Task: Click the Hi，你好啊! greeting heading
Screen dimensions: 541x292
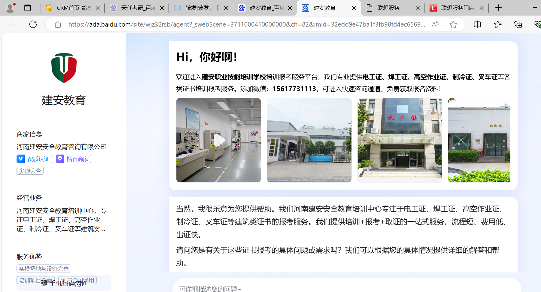Action: click(207, 57)
